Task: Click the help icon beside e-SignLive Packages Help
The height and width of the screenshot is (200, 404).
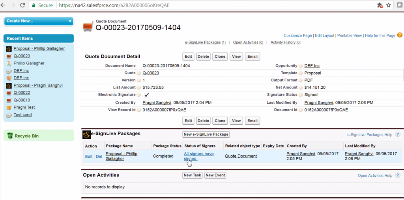Action: pyautogui.click(x=398, y=134)
